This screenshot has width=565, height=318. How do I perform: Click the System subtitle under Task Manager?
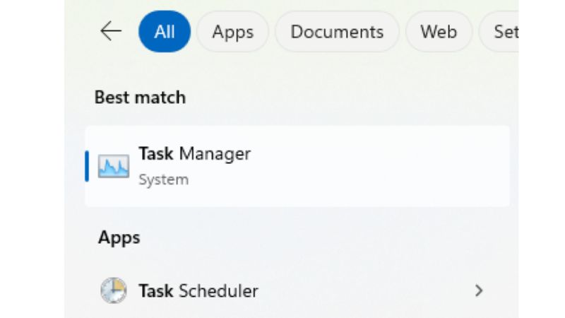pos(163,179)
